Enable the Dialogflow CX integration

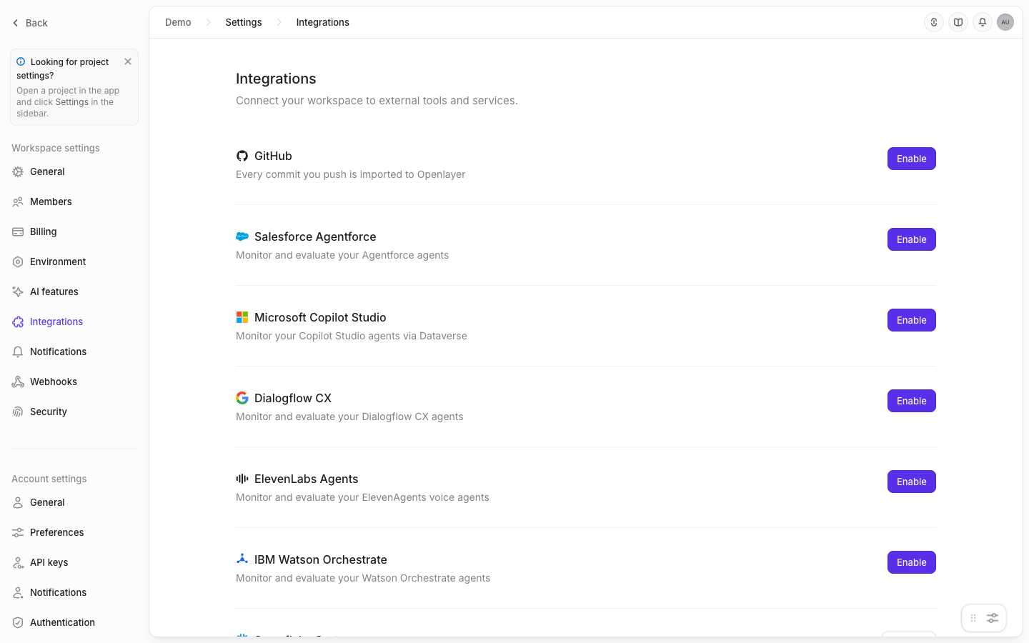coord(912,401)
